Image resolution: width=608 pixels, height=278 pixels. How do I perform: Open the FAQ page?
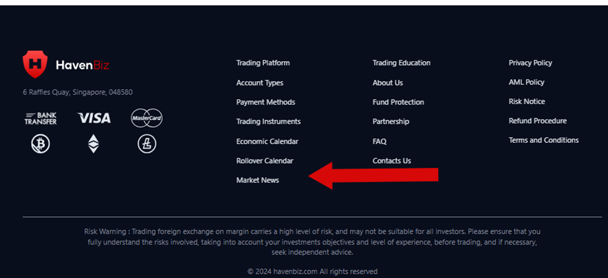tap(380, 141)
